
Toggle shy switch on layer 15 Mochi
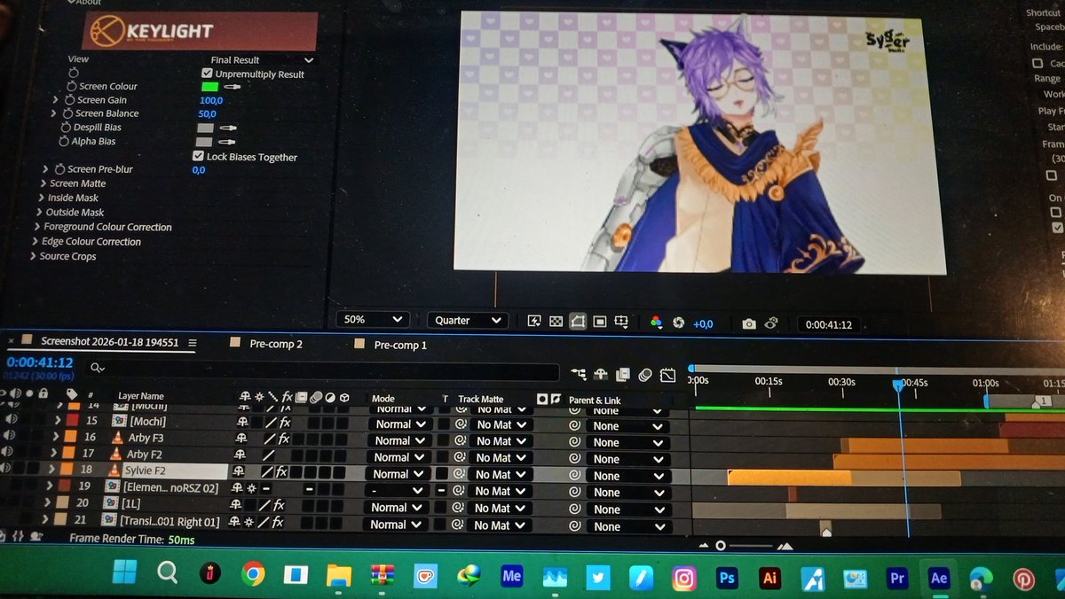tap(242, 421)
